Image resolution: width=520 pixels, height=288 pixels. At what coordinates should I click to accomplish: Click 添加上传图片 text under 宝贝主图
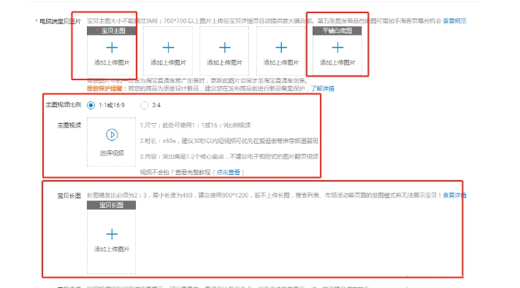(x=112, y=63)
